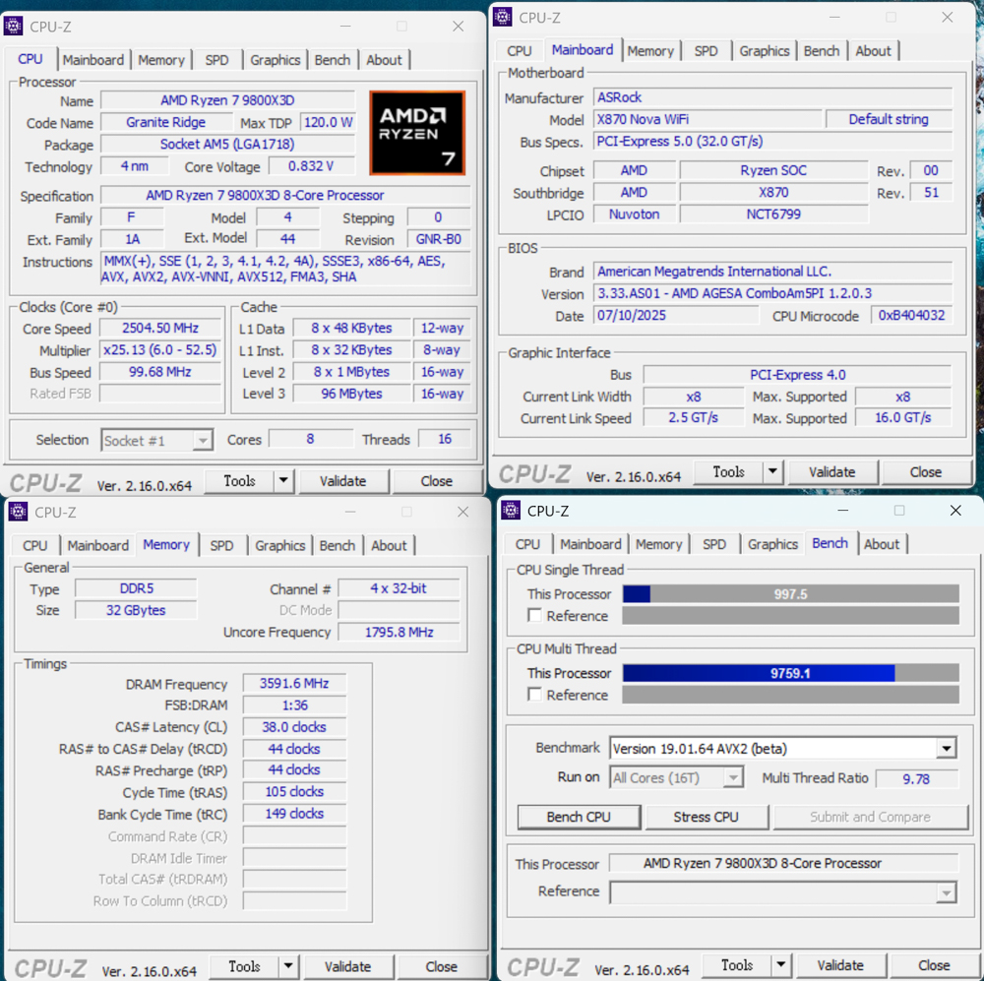Viewport: 984px width, 981px height.
Task: Click CPU-Z title icon in the CPU window
Action: (14, 27)
